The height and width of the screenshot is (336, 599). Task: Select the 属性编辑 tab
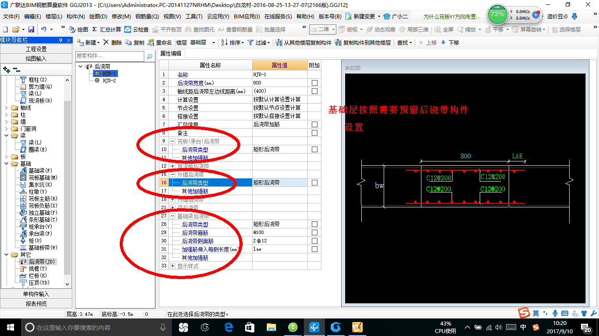pos(171,54)
